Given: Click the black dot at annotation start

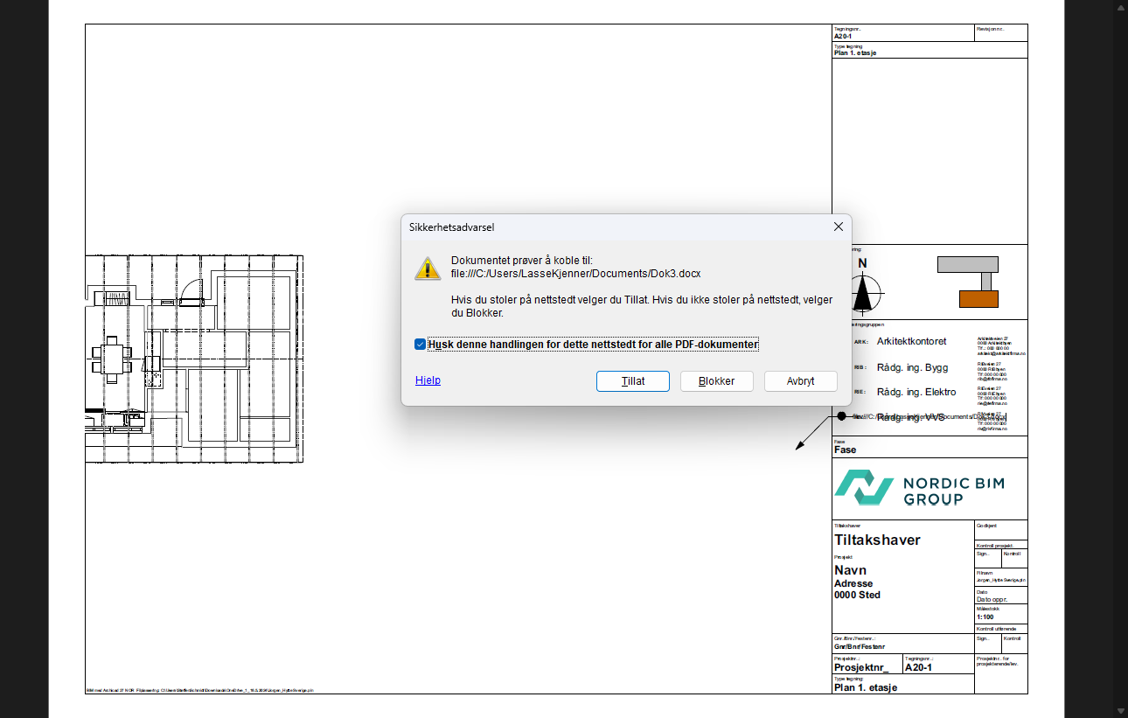Looking at the screenshot, I should [841, 416].
